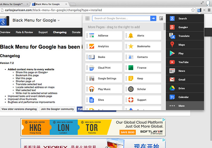Open Translate in the black menu

coord(185,36)
